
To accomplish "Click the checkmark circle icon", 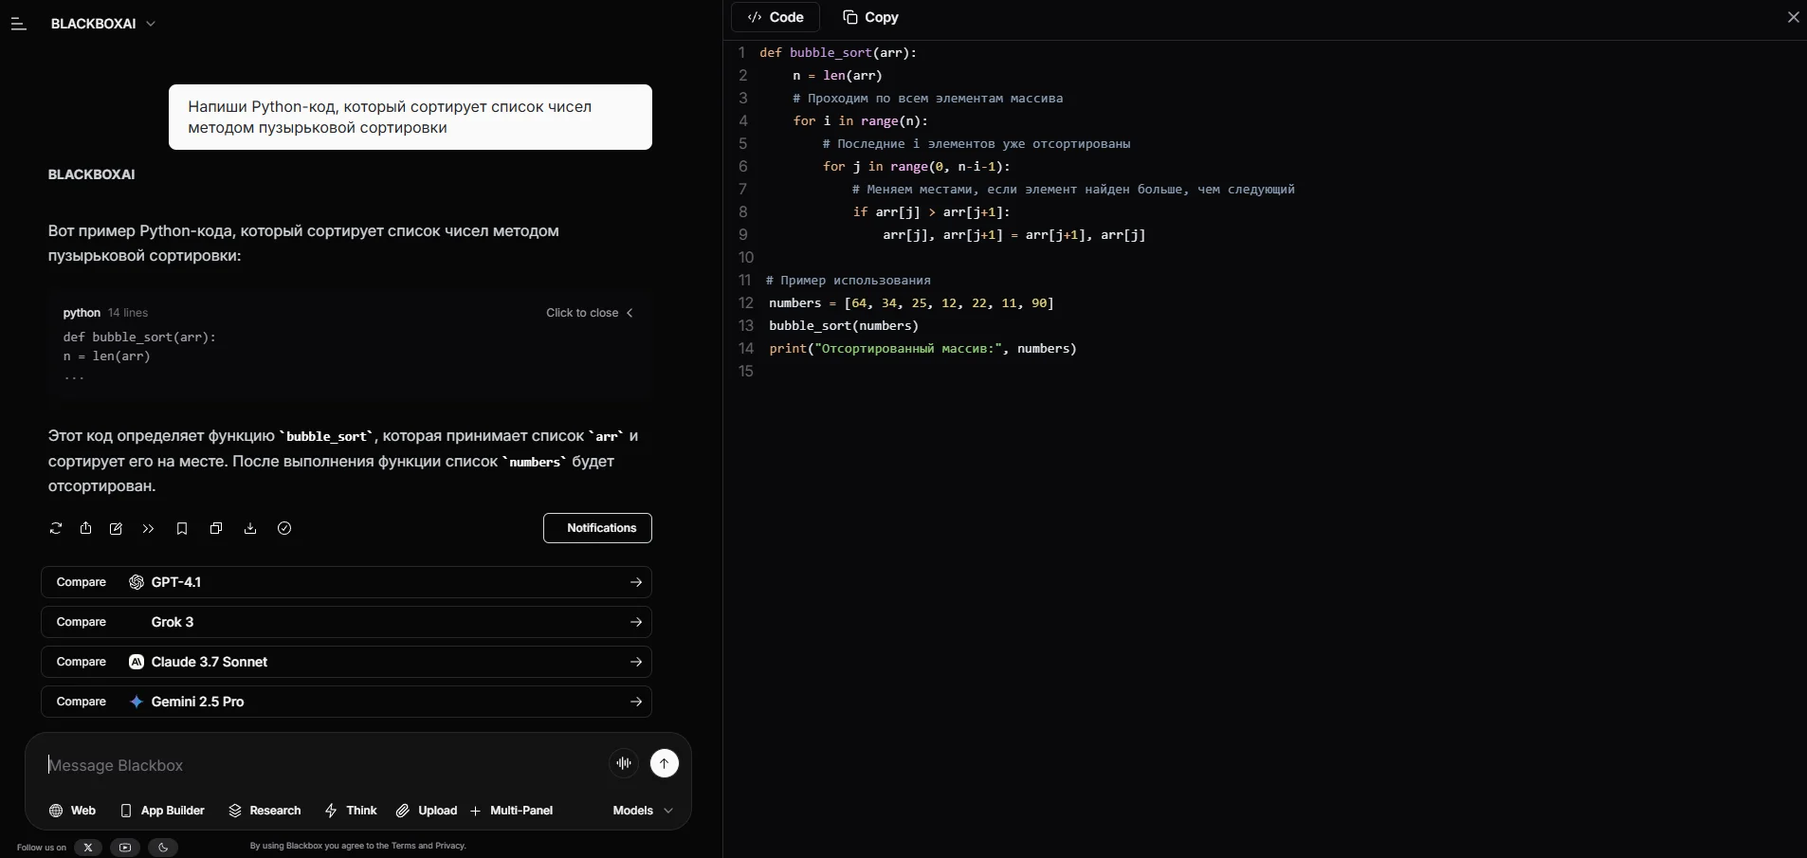I will [x=284, y=528].
